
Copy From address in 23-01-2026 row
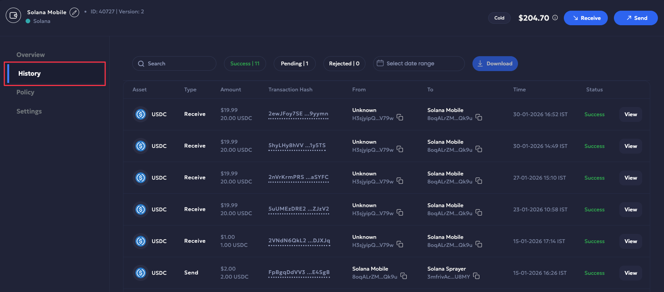click(x=400, y=212)
